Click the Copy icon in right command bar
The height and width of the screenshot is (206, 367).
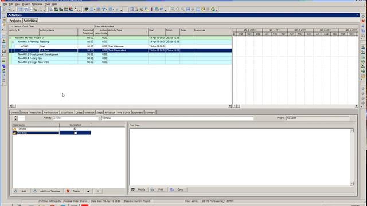coord(363,31)
